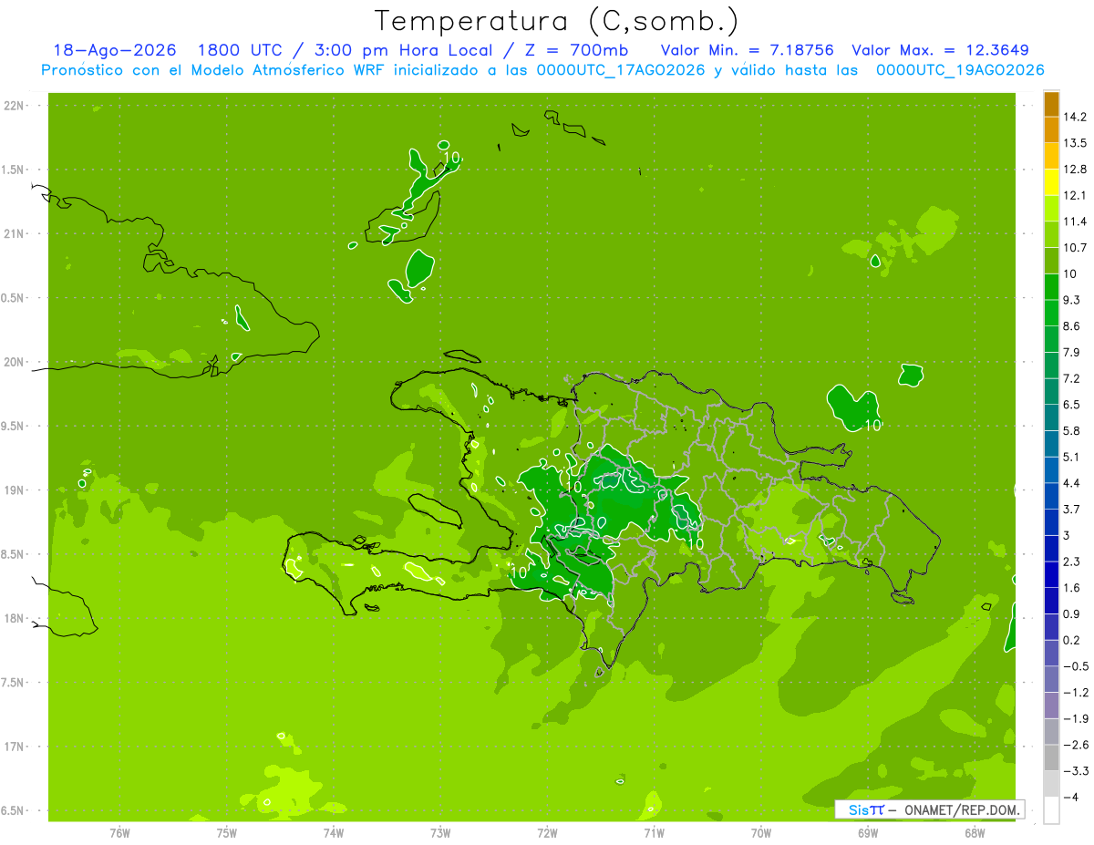Pick the white swatch below -4
Image resolution: width=1094 pixels, height=845 pixels.
point(1051,810)
